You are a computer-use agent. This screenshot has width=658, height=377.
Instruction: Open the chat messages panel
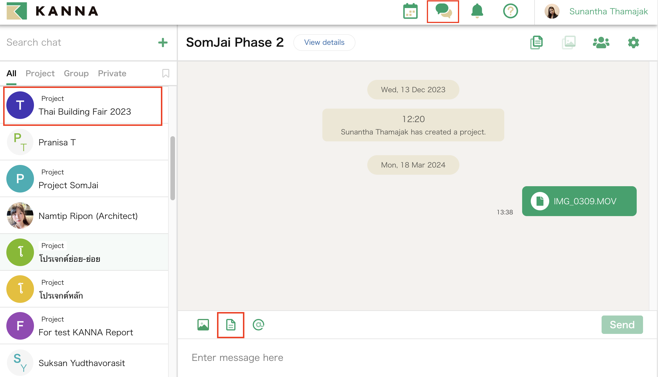(x=443, y=11)
